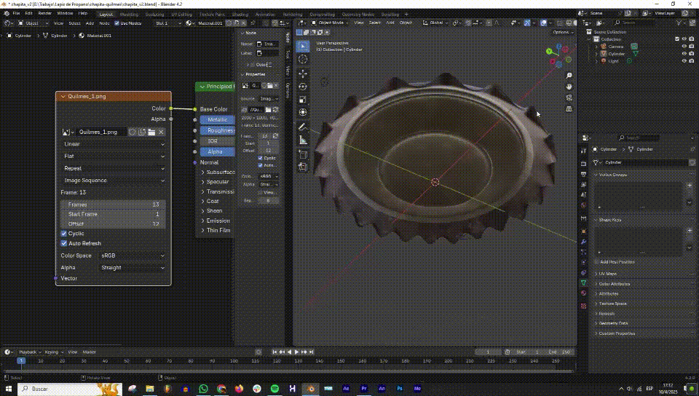Open the Render menu
This screenshot has height=396, width=699.
click(44, 13)
